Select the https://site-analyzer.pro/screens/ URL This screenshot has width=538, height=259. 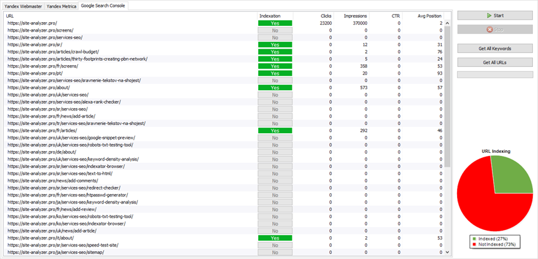pos(40,30)
